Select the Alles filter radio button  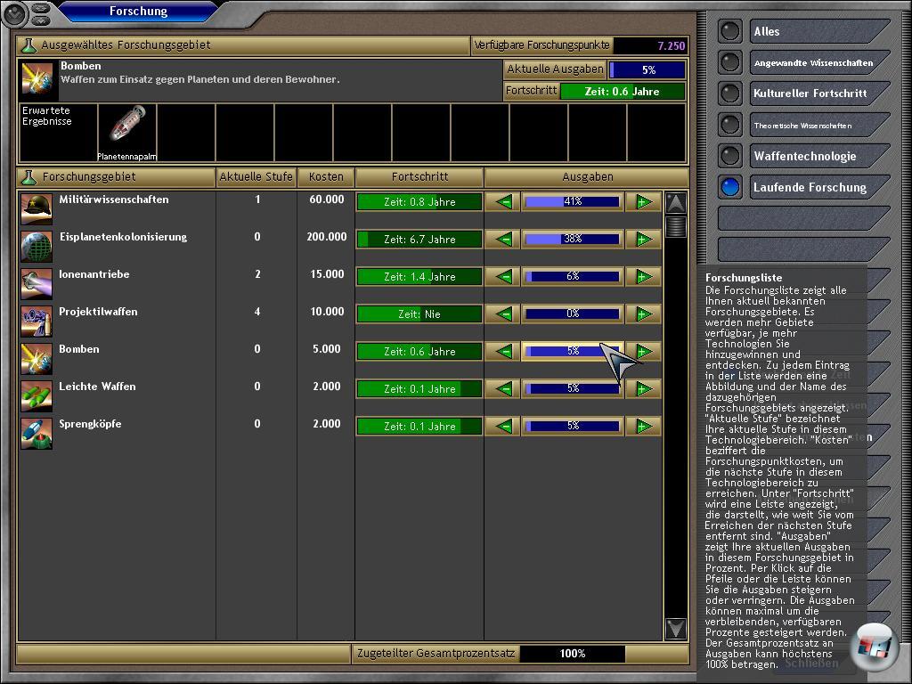pos(730,31)
